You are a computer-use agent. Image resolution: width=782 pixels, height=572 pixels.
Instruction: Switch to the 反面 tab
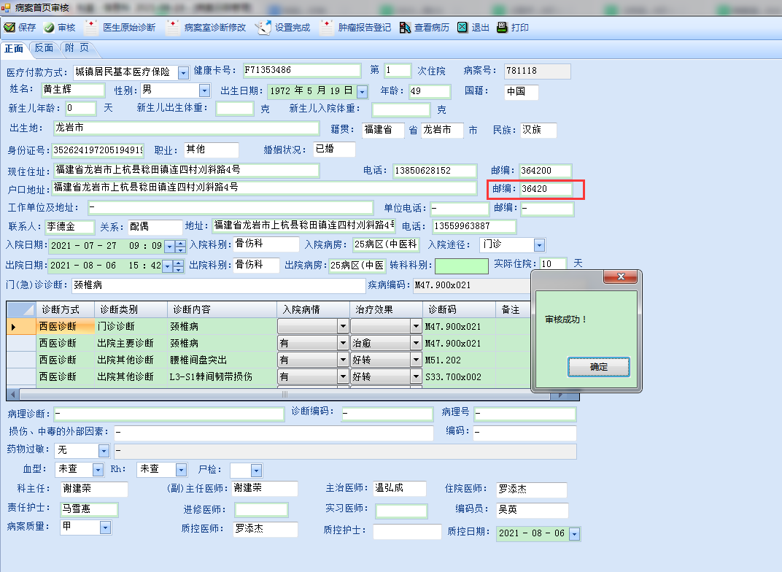44,48
